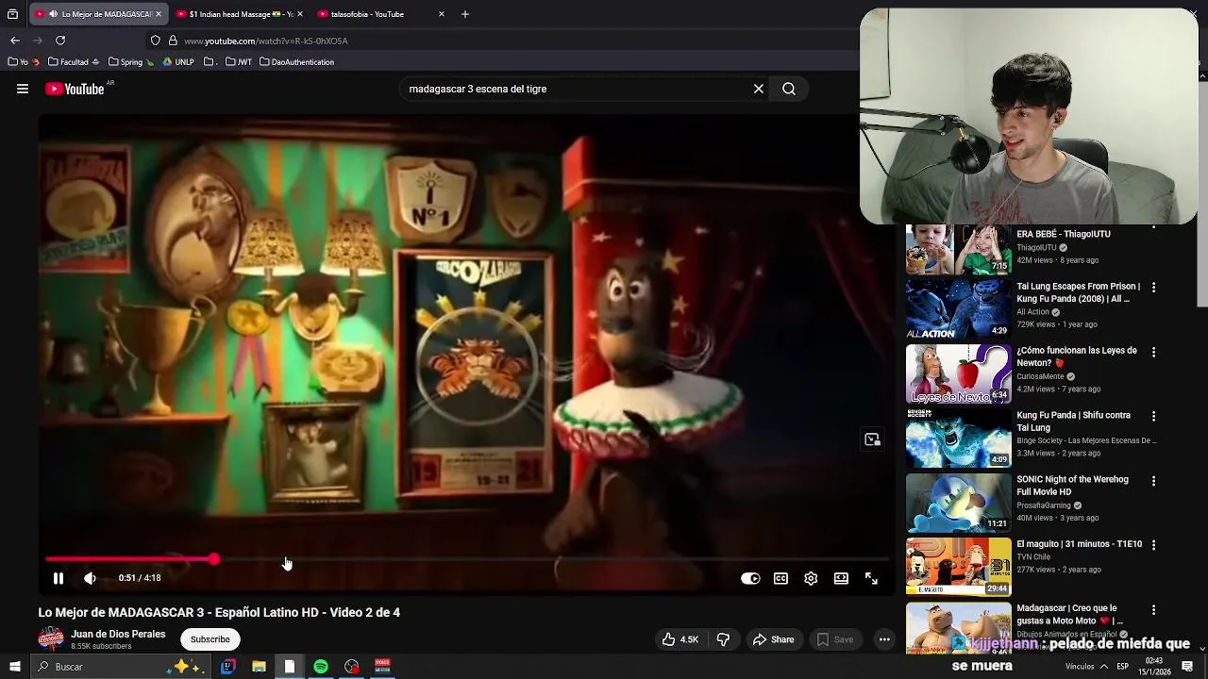
Task: Open options for El maguito video
Action: [1153, 545]
